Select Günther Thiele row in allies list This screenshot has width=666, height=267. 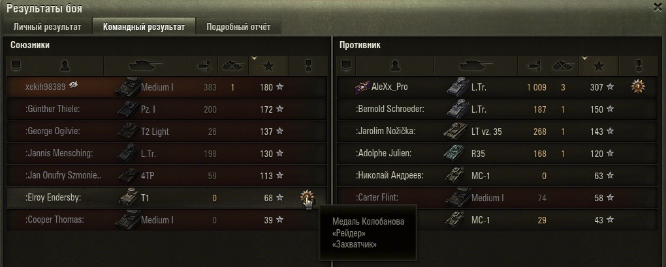(x=167, y=109)
